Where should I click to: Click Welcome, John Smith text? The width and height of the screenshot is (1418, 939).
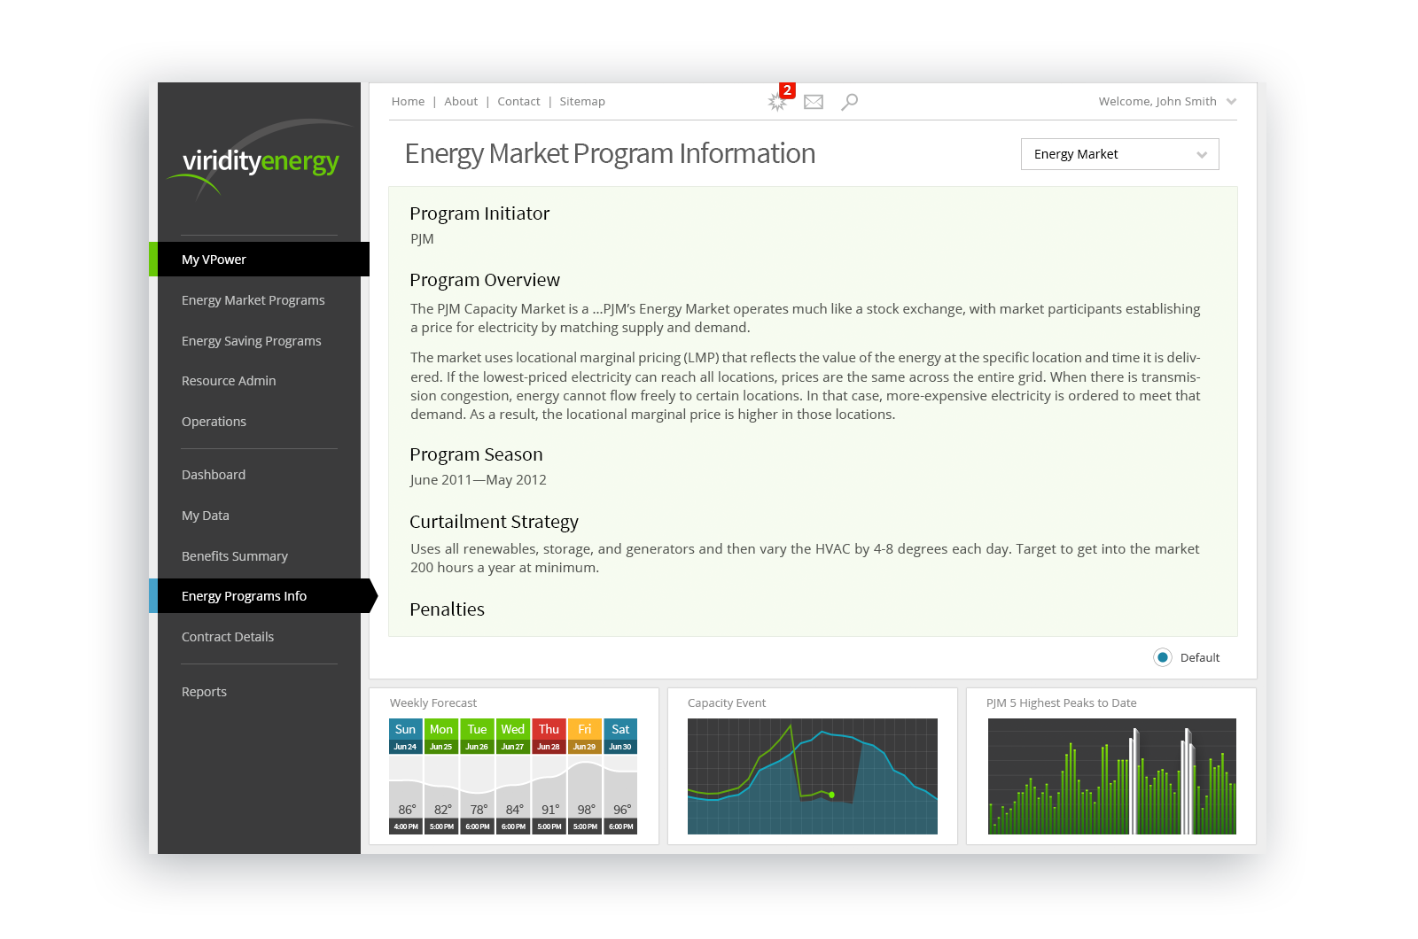point(1157,102)
